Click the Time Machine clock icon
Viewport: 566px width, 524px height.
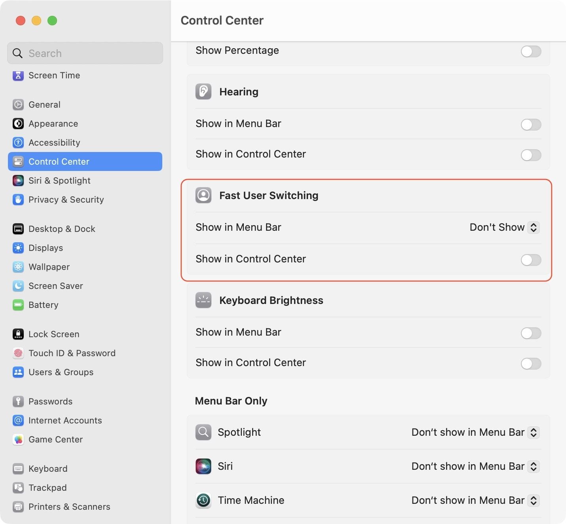203,500
